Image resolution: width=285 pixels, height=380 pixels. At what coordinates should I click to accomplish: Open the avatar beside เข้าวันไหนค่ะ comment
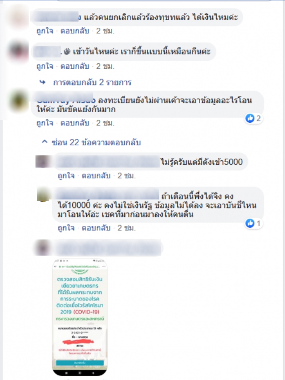(x=19, y=52)
